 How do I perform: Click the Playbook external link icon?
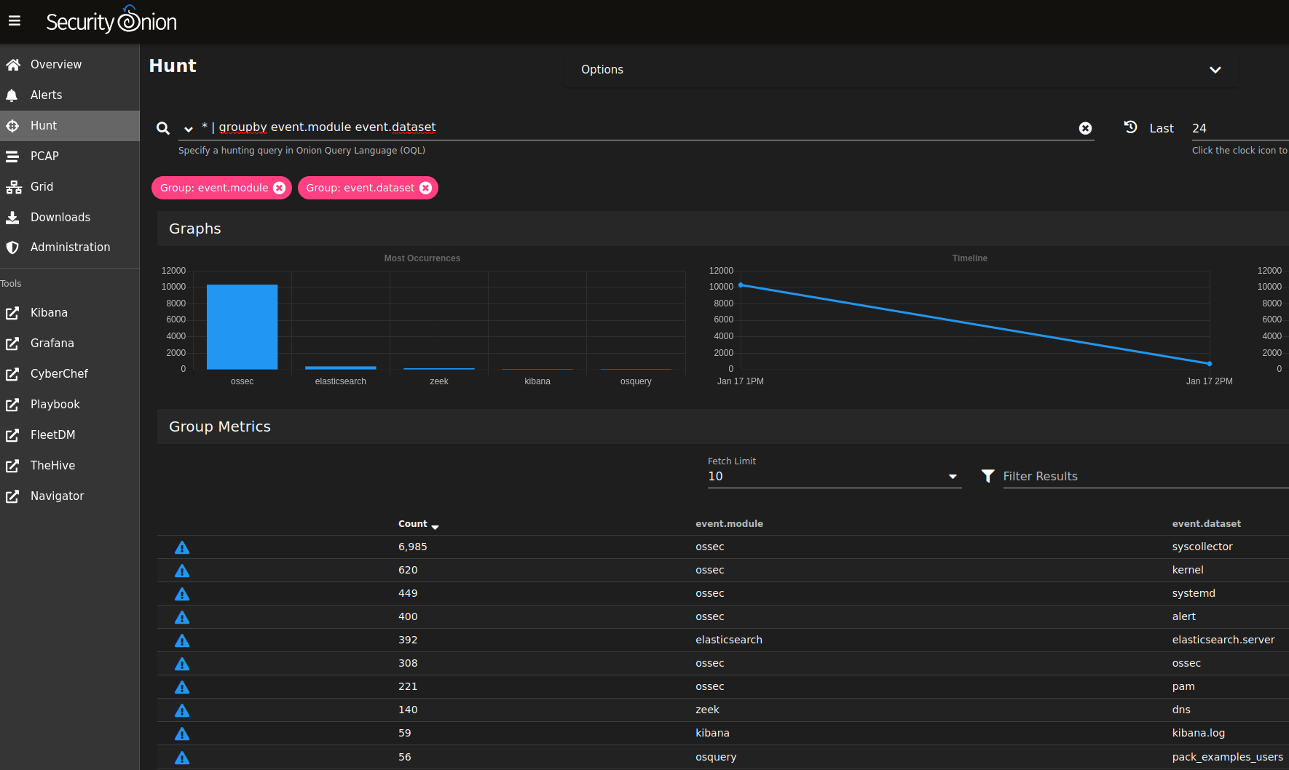[12, 405]
